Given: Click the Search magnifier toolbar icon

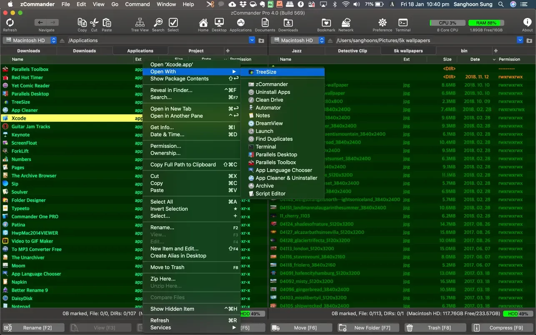Looking at the screenshot, I should pos(158,23).
